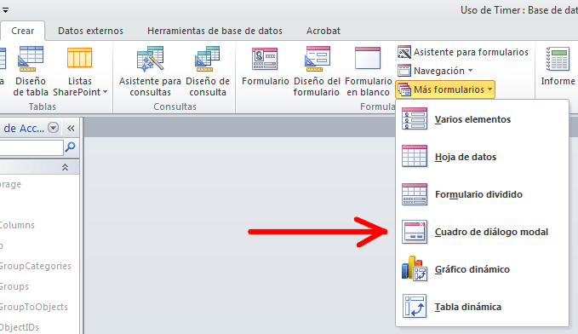Select the Columns item in navigation pane
This screenshot has width=578, height=334.
(17, 225)
